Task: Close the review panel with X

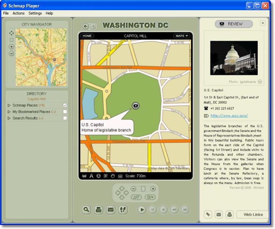Action: [263, 23]
